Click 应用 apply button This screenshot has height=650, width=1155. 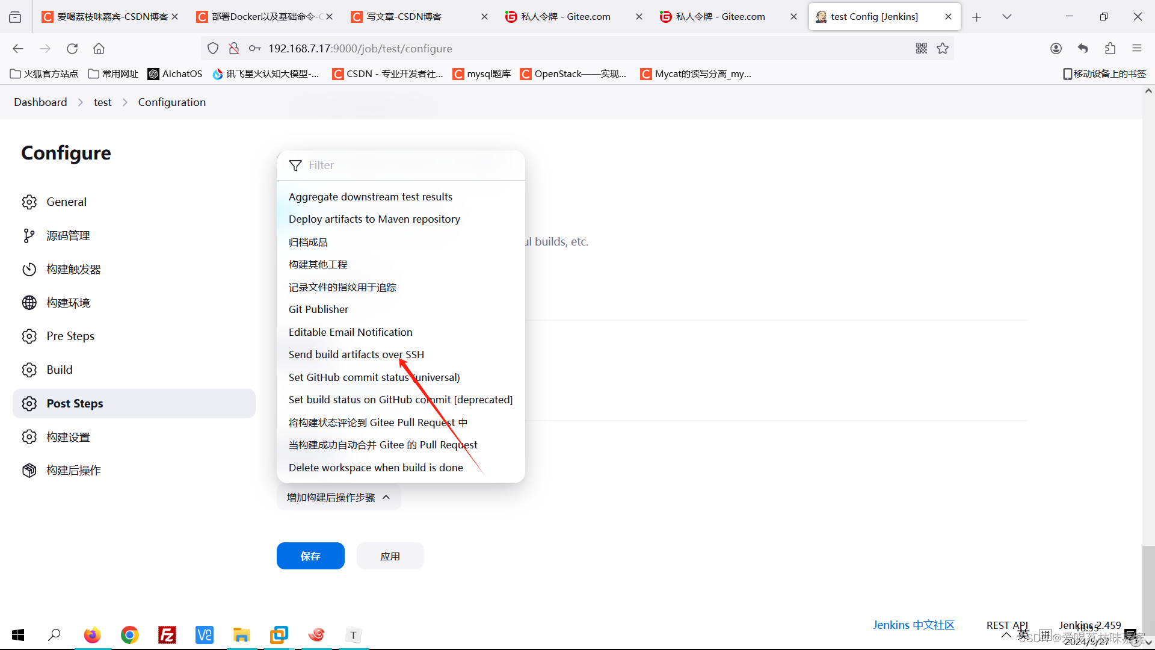[x=390, y=556]
